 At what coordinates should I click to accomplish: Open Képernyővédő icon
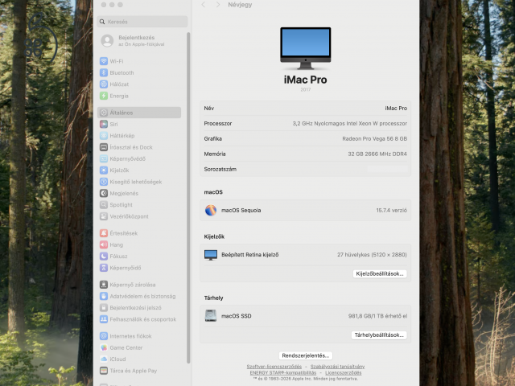[x=104, y=158]
